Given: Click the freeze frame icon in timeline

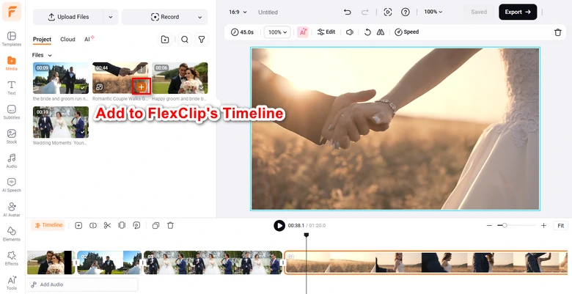Looking at the screenshot, I should click(122, 225).
